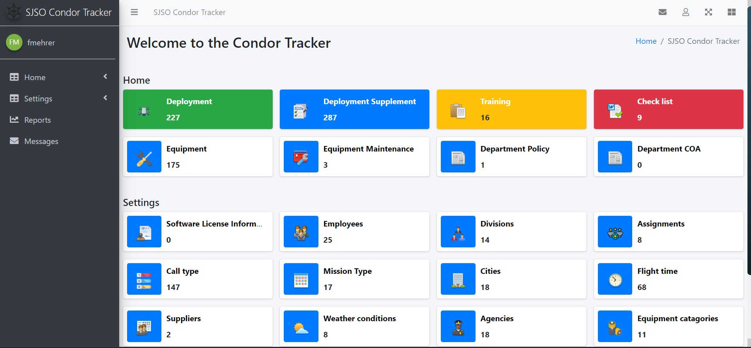Viewport: 751px width, 348px height.
Task: Open the grid apps icon in top bar
Action: 731,12
